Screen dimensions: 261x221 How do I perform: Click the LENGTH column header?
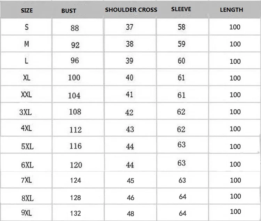[231, 10]
